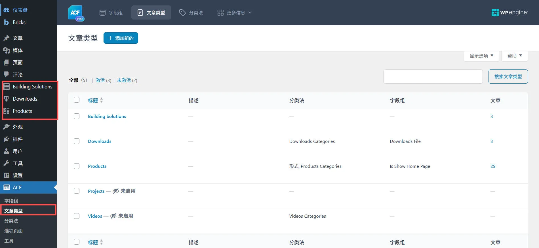
Task: Open 字段组 in ACF submenu
Action: pyautogui.click(x=11, y=201)
